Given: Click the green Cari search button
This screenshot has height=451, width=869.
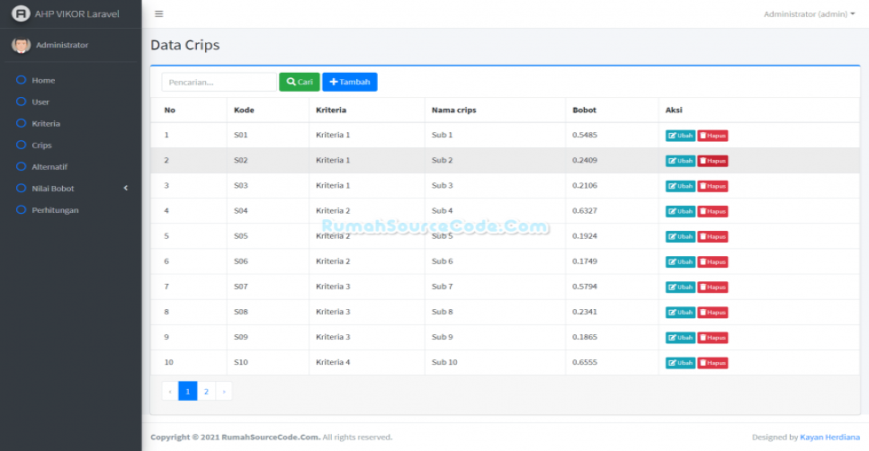Looking at the screenshot, I should pos(300,82).
